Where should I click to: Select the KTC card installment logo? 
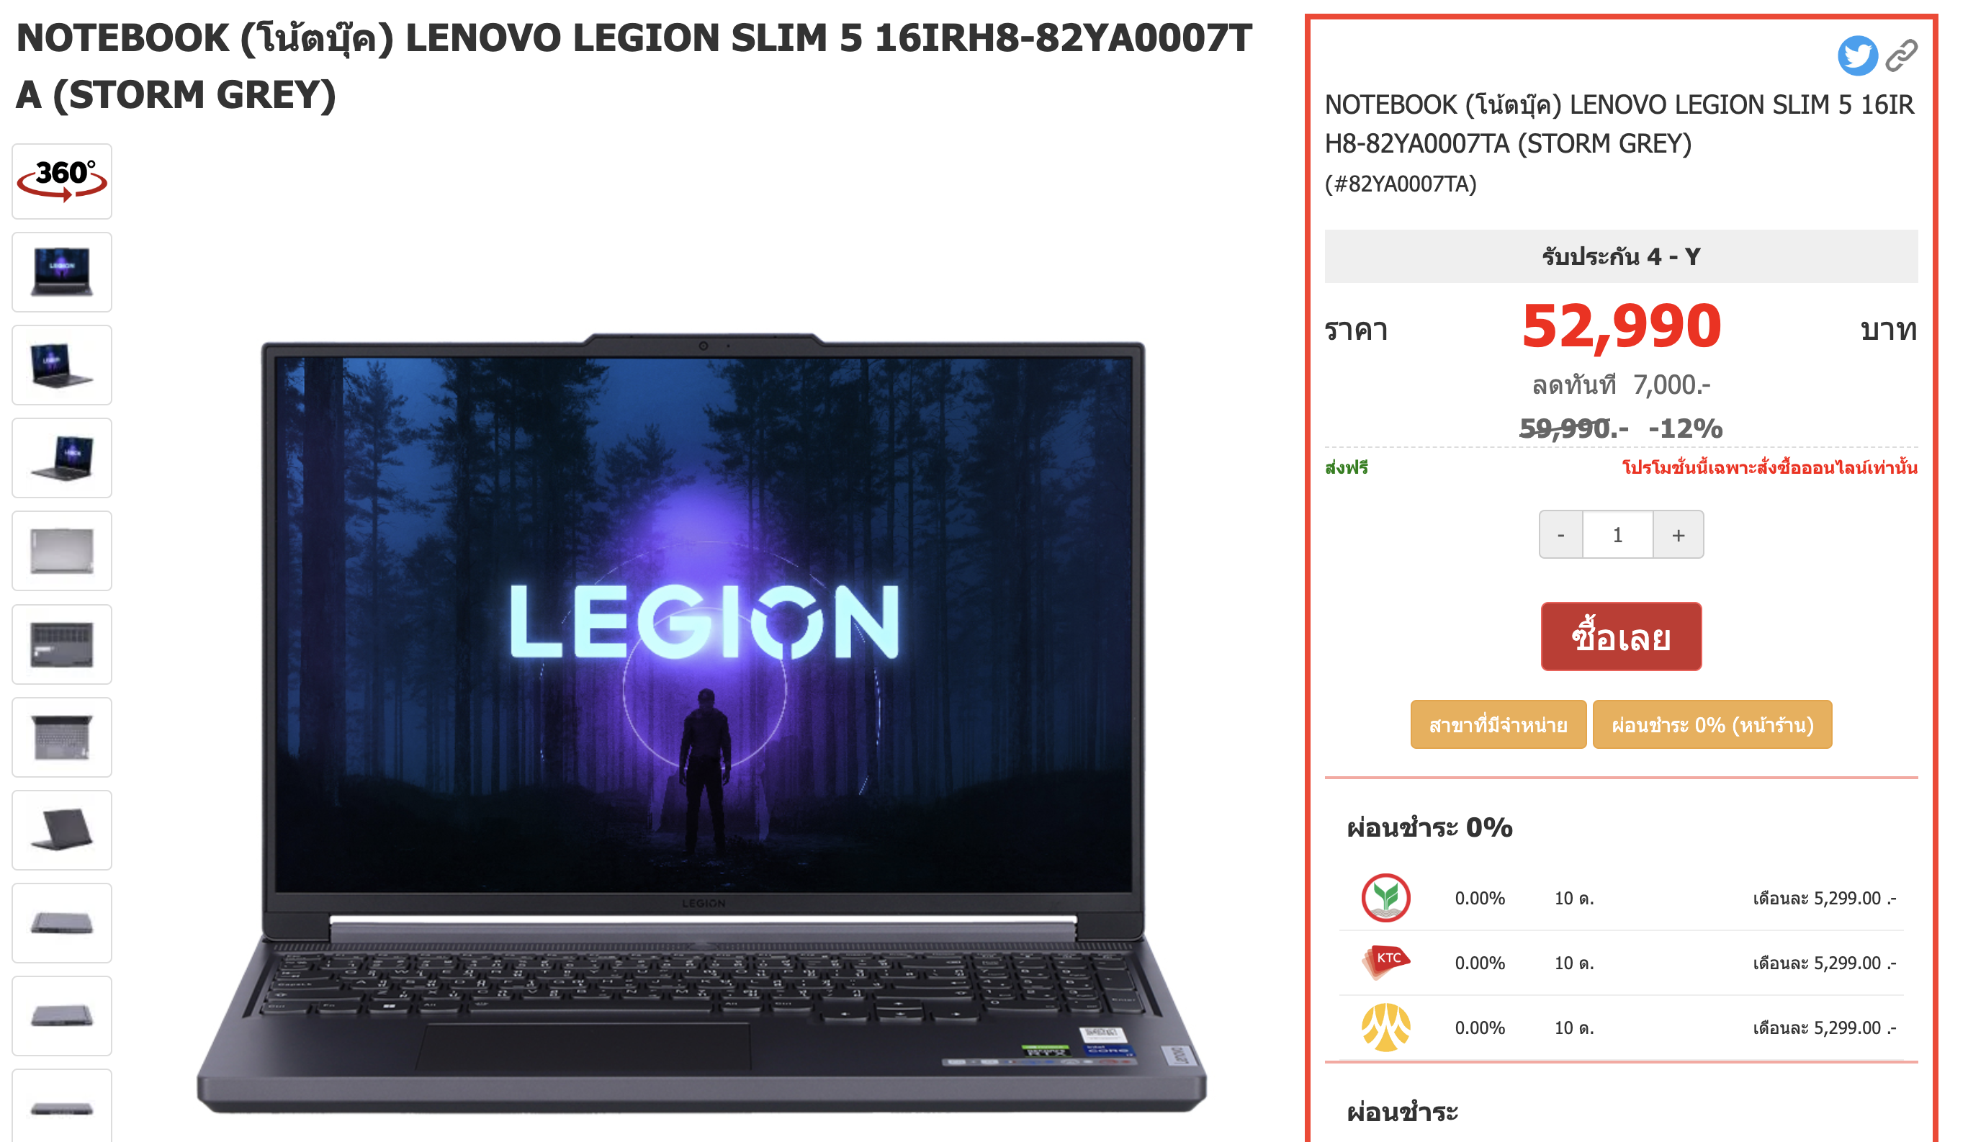pyautogui.click(x=1385, y=963)
